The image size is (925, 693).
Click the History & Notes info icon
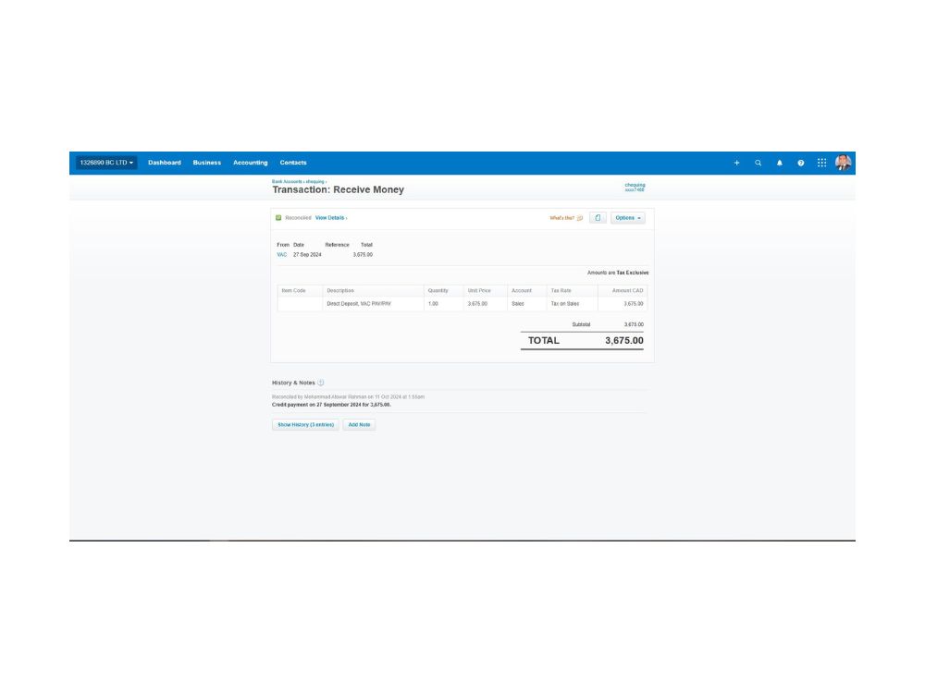click(x=321, y=383)
